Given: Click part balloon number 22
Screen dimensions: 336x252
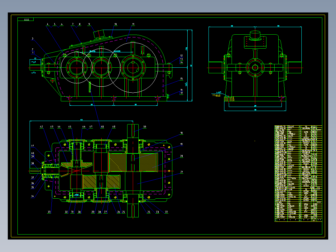Looking at the screenshot, I should 166,212.
